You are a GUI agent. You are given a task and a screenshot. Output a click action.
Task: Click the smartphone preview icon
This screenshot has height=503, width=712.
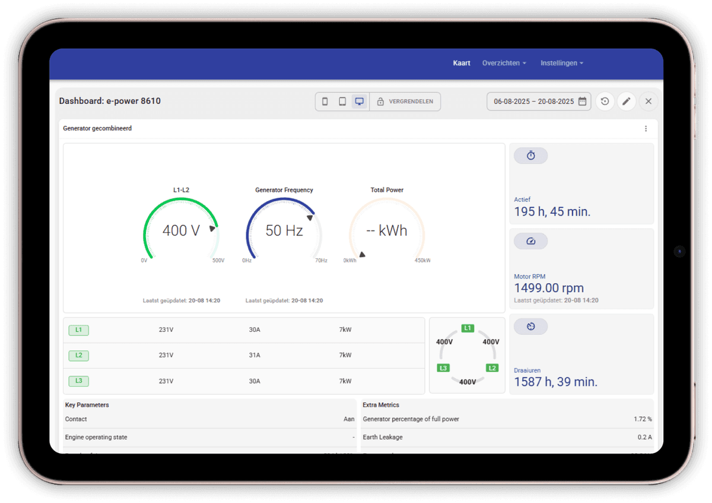tap(325, 101)
